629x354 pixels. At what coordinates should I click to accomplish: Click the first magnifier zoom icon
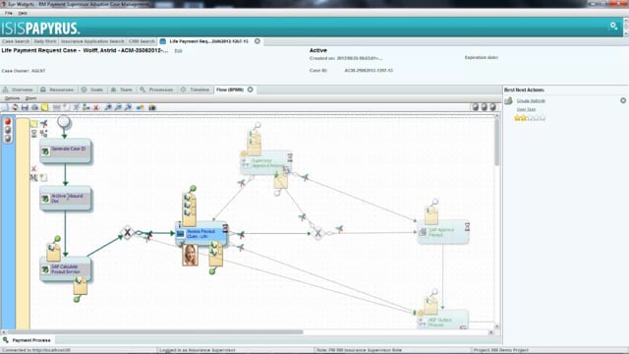pyautogui.click(x=108, y=107)
